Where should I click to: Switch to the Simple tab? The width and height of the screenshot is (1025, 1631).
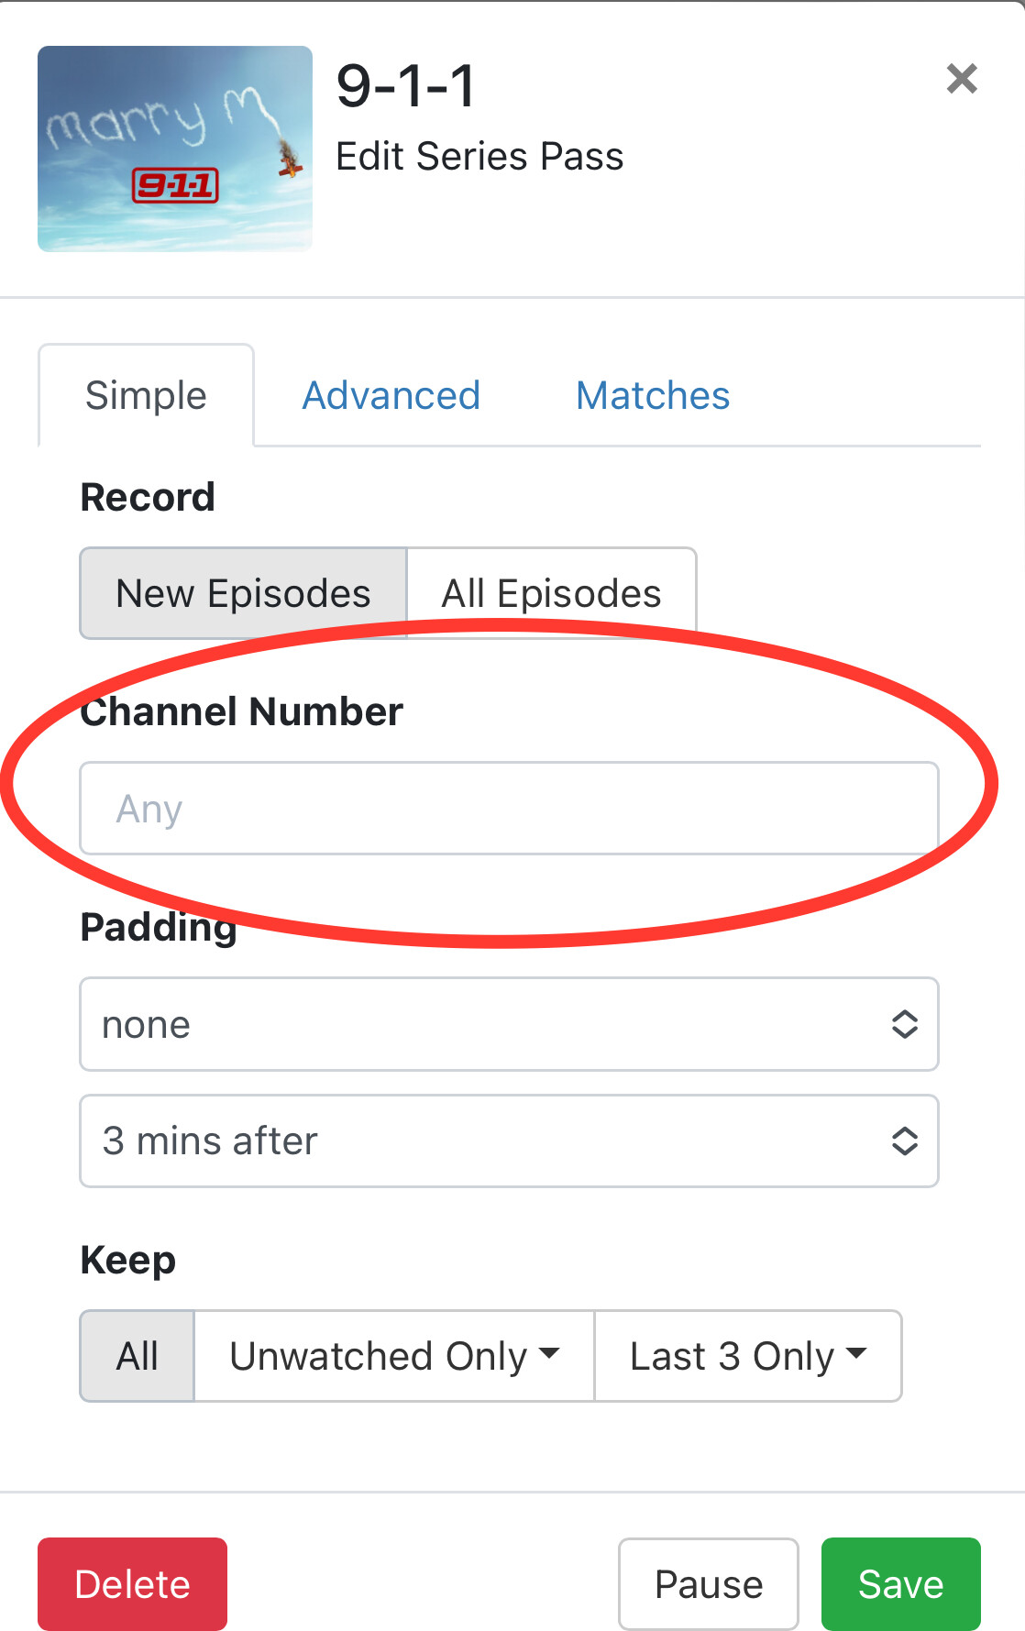coord(146,396)
